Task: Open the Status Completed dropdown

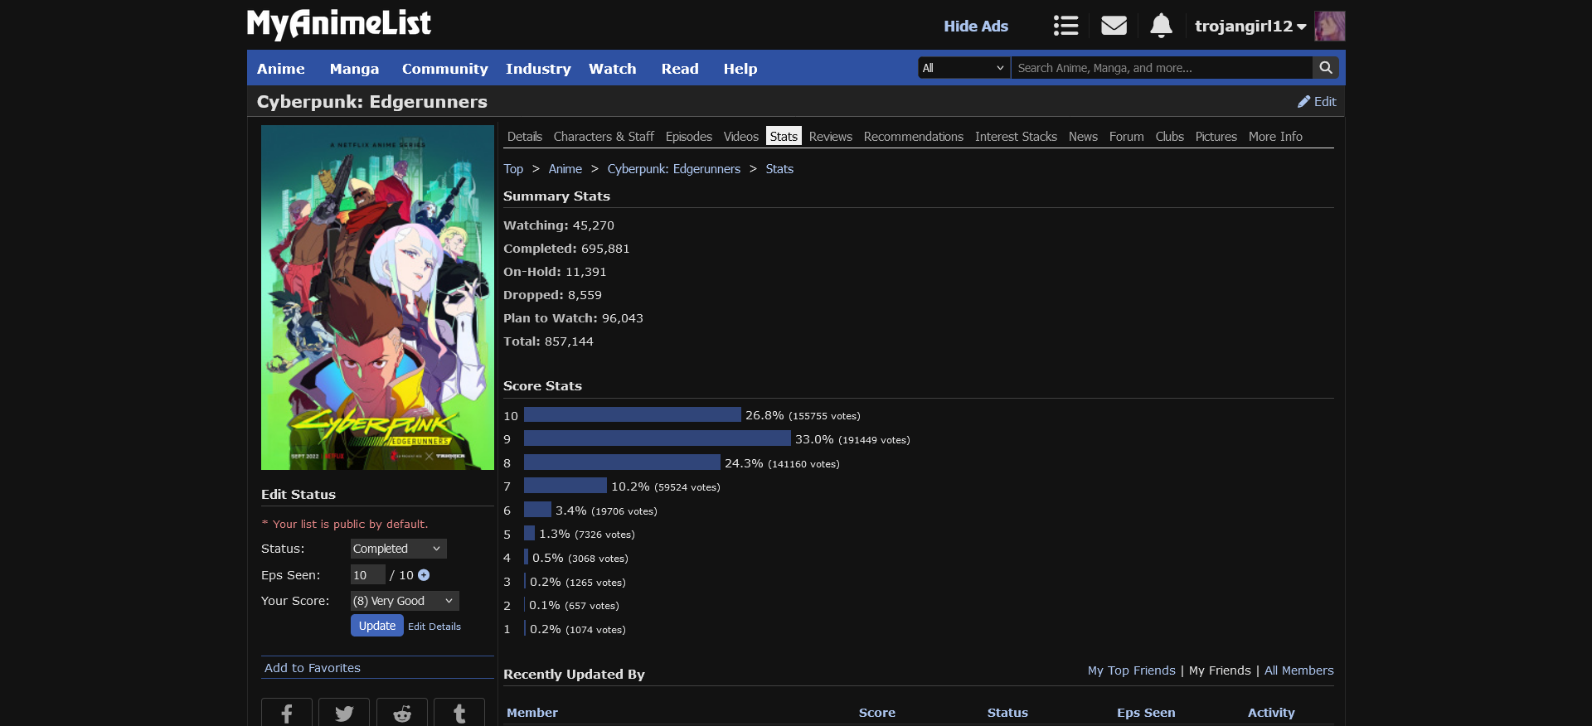Action: tap(398, 549)
